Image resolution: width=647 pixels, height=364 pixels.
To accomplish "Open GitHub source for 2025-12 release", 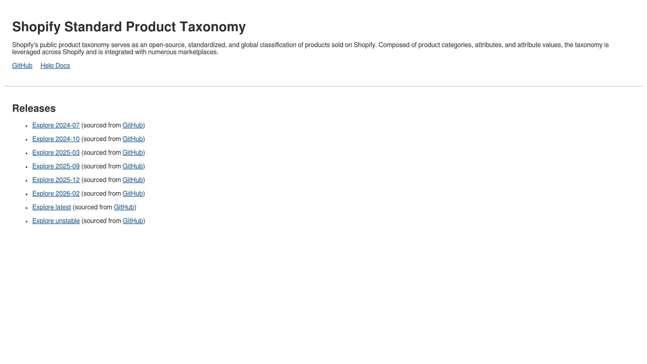I will 132,179.
